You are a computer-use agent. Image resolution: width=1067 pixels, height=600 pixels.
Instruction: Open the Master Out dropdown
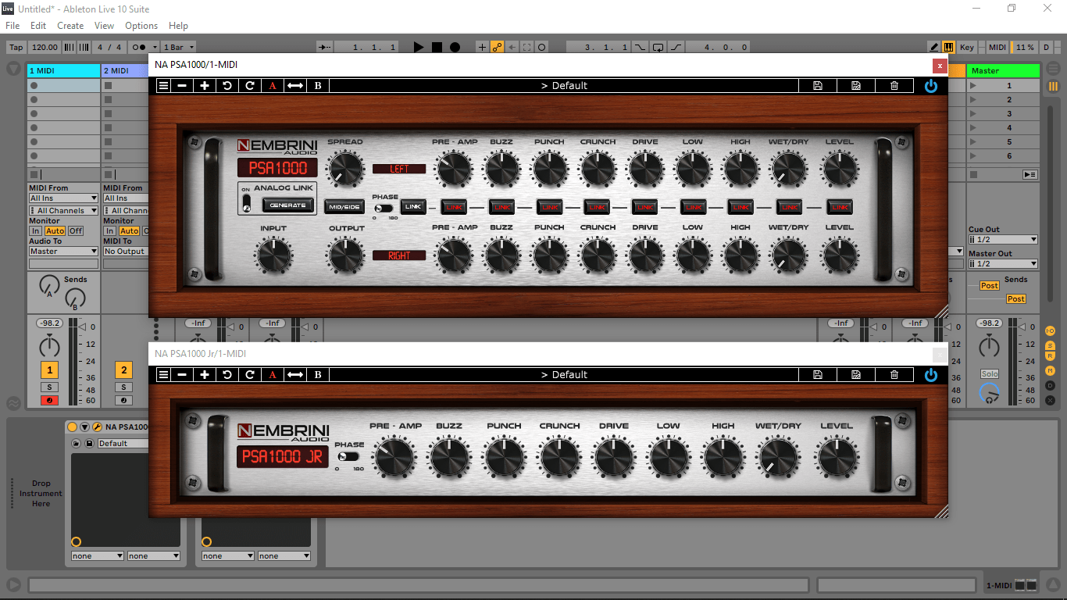[1003, 264]
